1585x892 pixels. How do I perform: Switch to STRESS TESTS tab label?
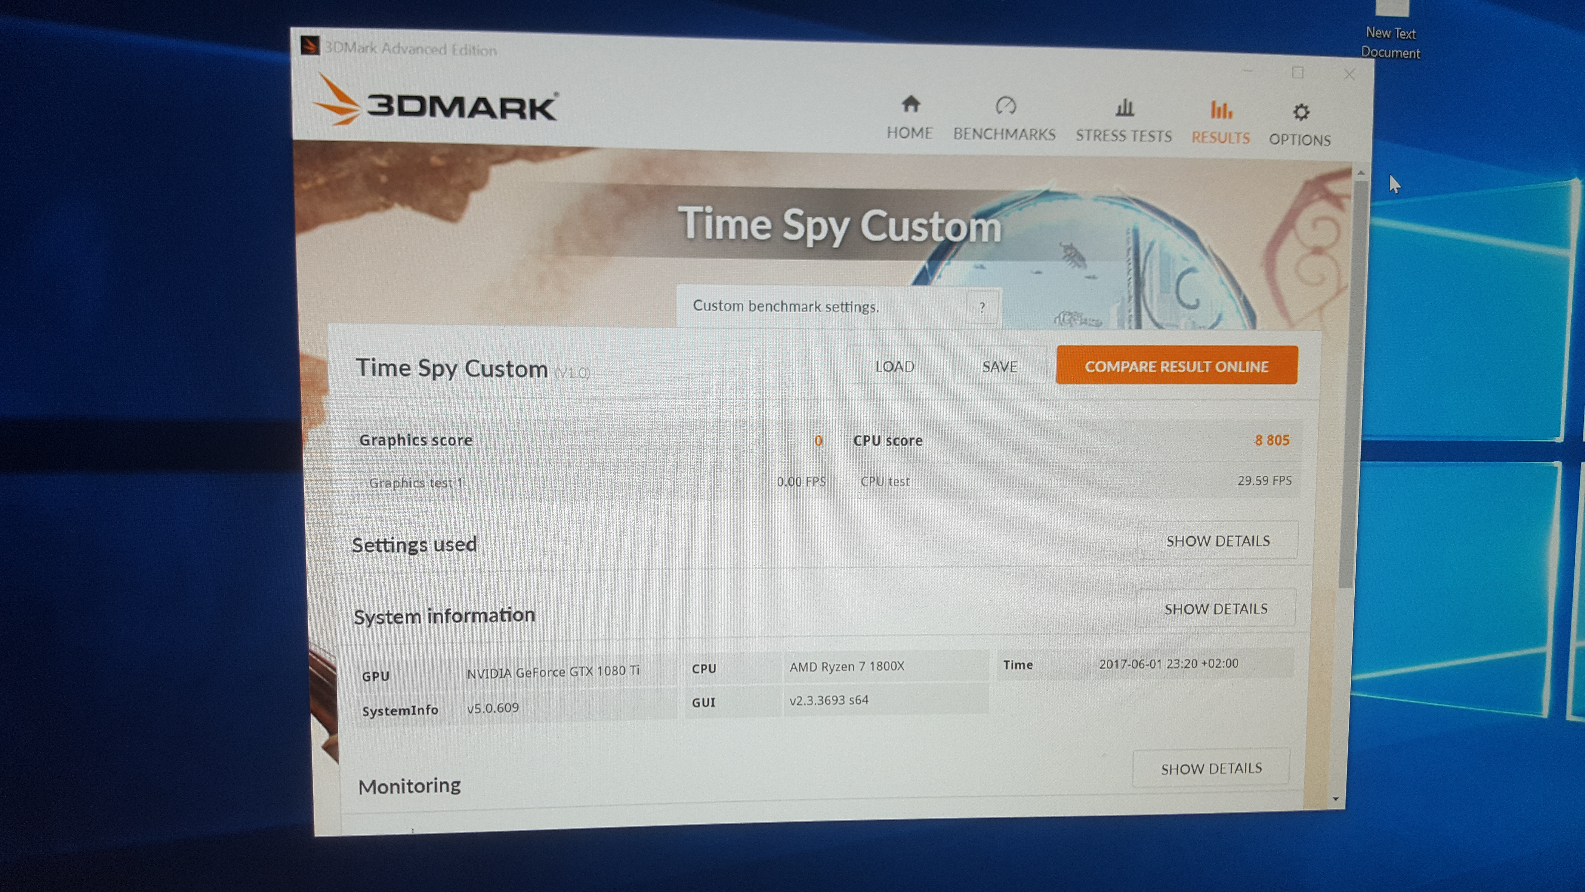click(1123, 136)
